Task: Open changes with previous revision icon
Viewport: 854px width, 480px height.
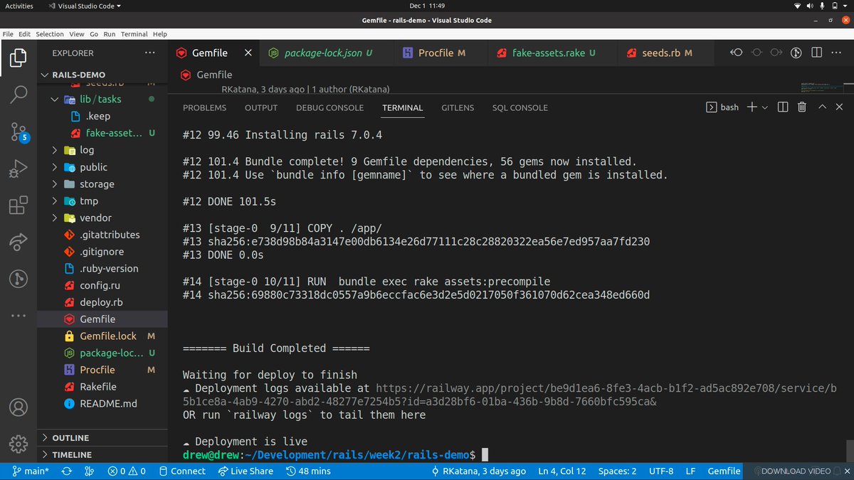Action: (737, 53)
